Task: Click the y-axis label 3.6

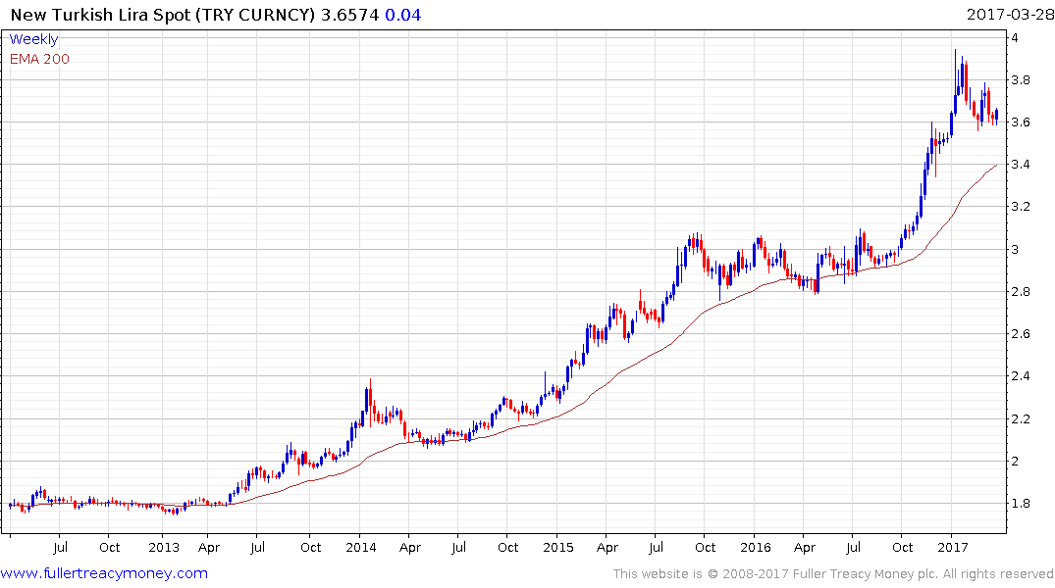Action: pyautogui.click(x=1021, y=122)
